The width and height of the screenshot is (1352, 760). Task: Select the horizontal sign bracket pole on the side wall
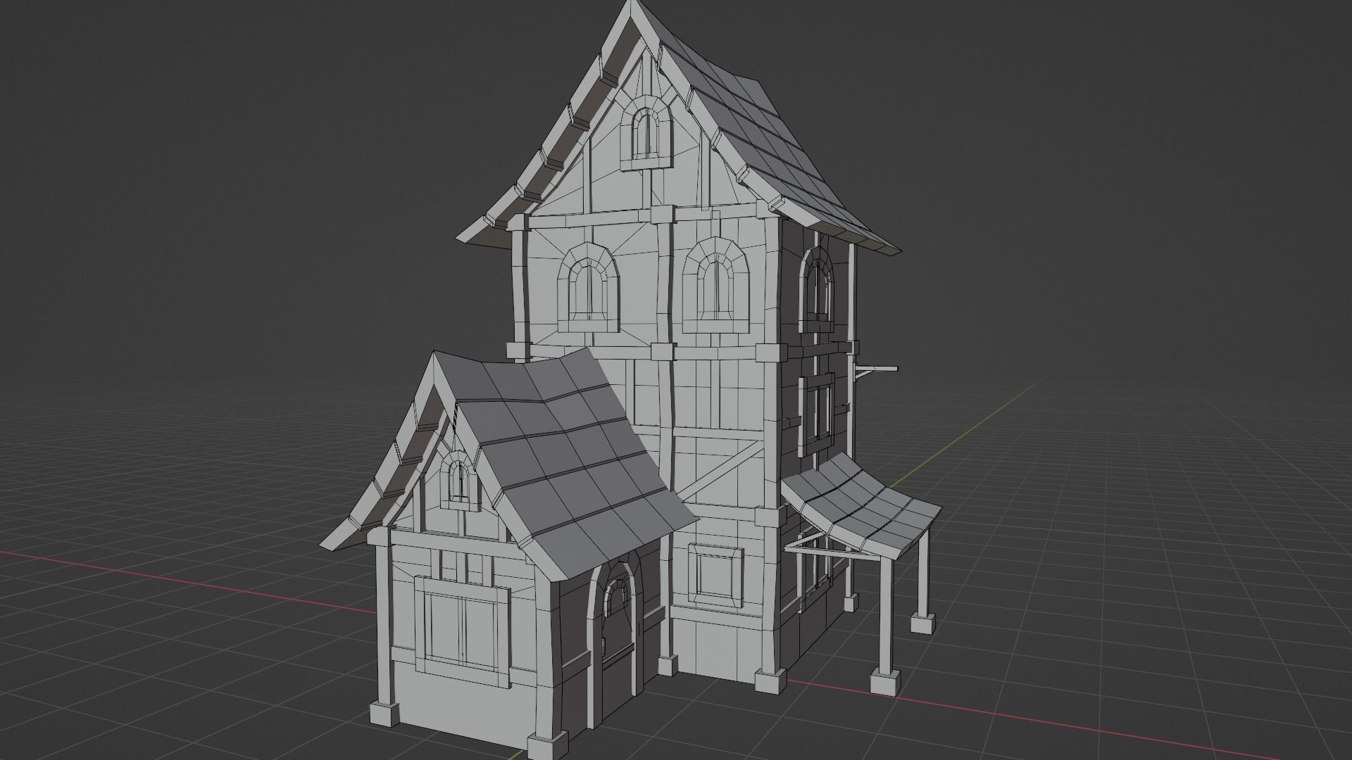tap(875, 367)
